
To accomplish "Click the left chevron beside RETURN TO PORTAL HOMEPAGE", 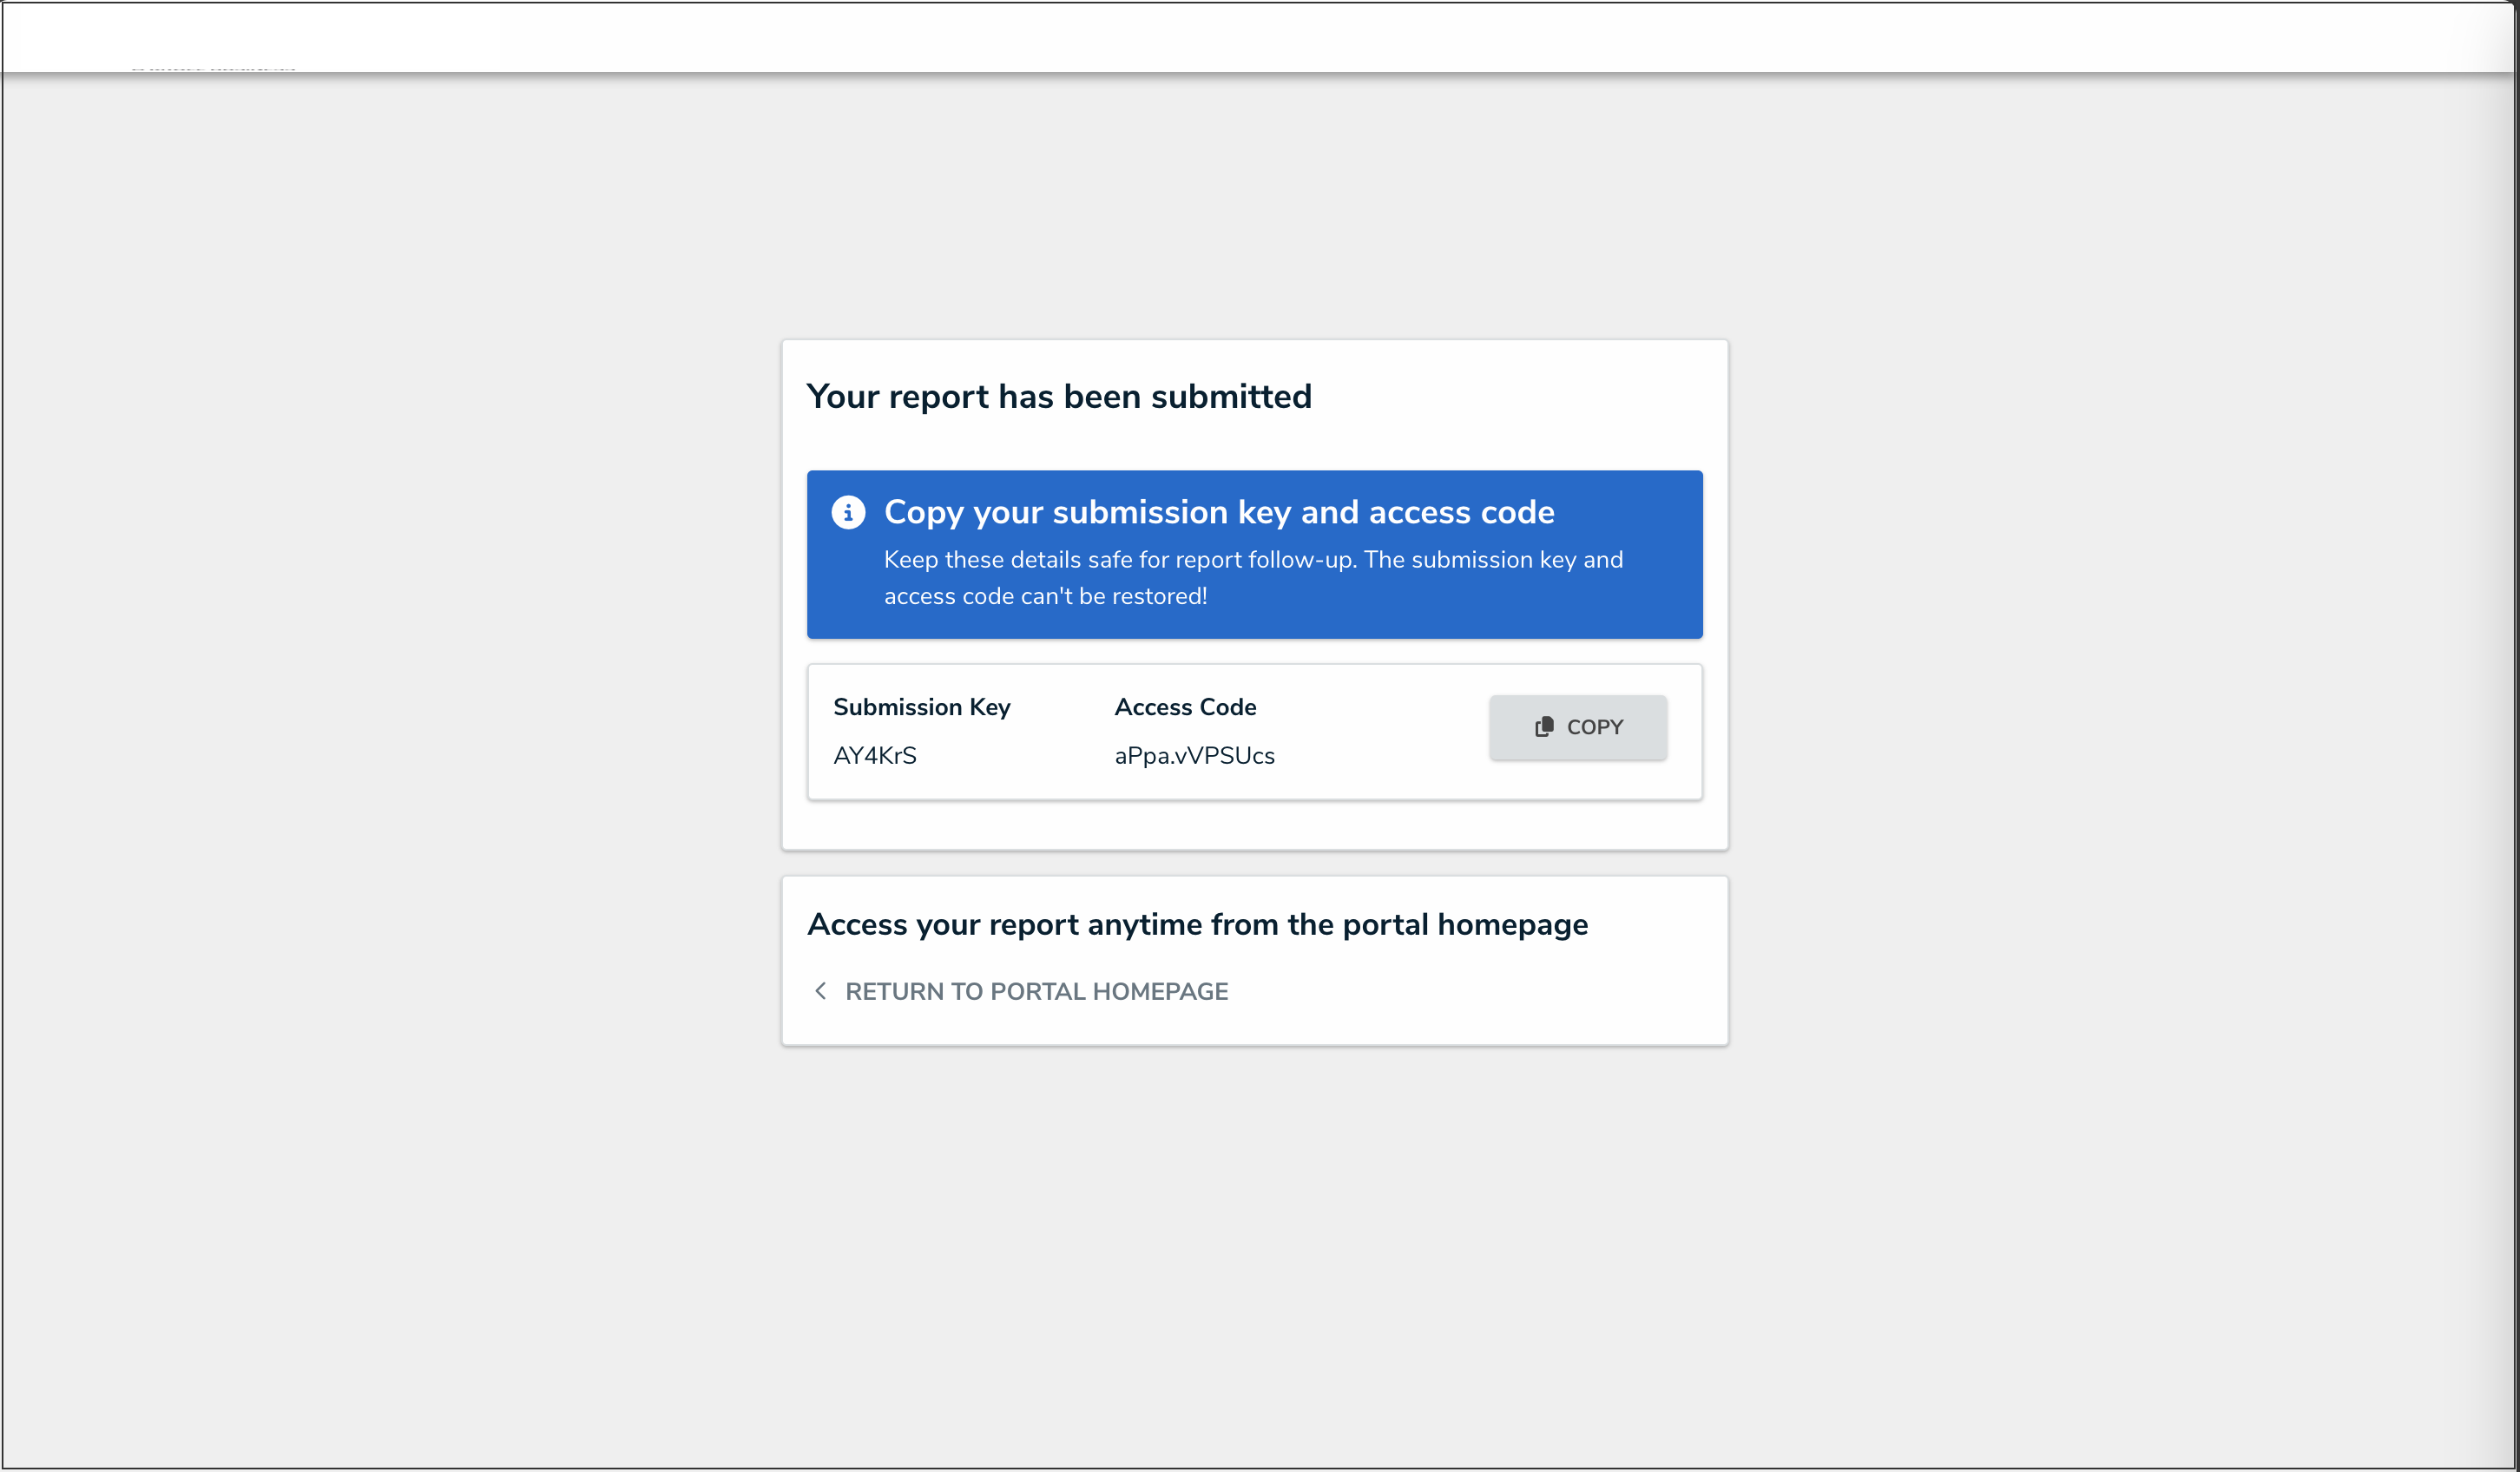I will [x=820, y=991].
